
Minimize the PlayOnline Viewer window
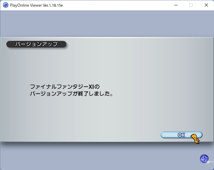click(x=176, y=5)
